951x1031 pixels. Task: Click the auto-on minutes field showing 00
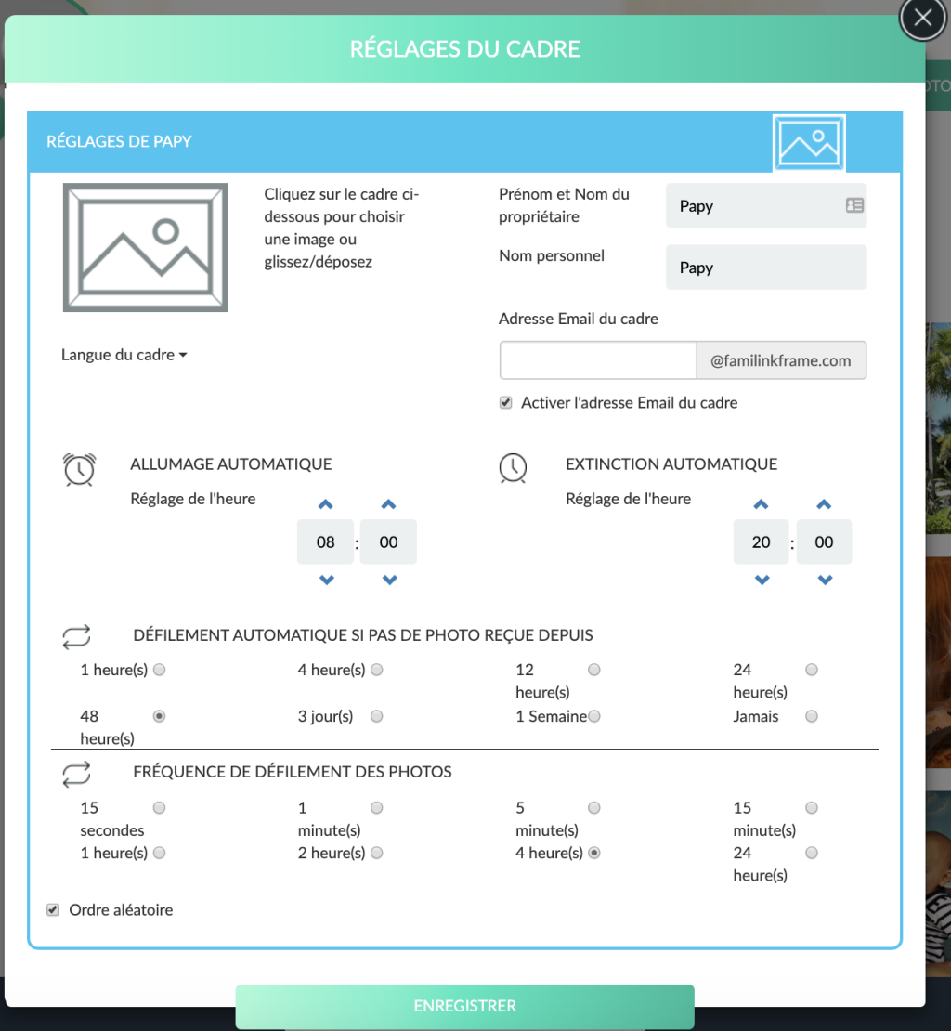388,542
